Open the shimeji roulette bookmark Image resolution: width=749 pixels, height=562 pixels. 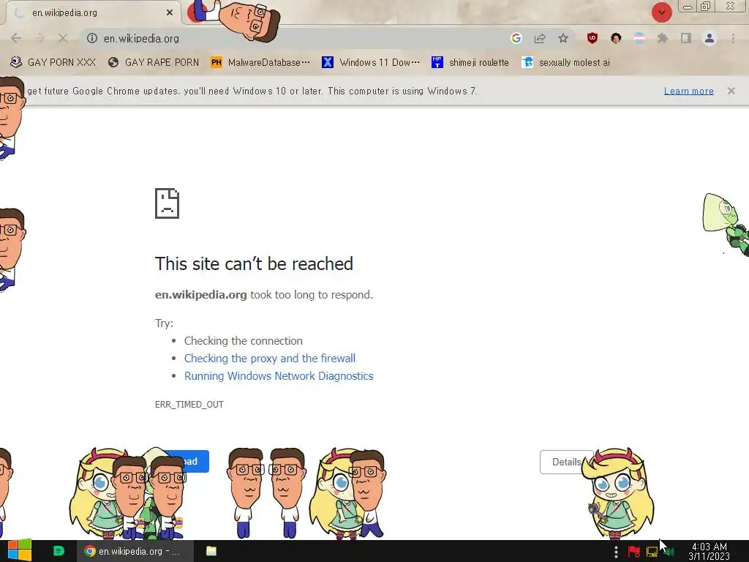pos(470,62)
